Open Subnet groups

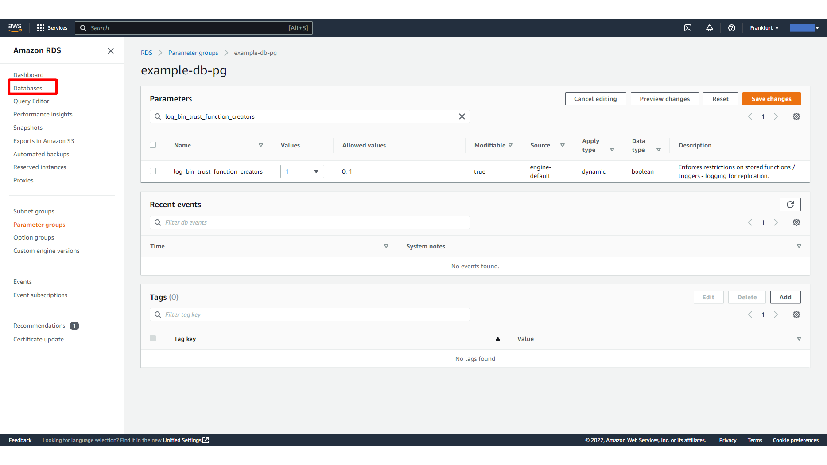coord(34,211)
